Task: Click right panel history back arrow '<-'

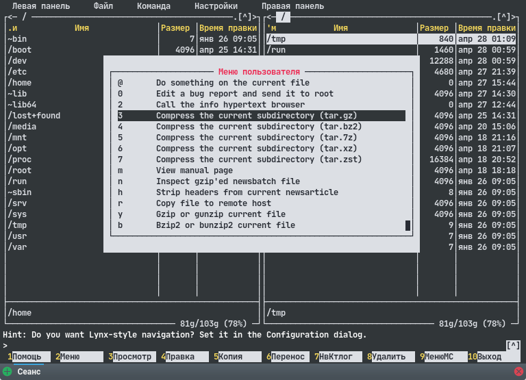Action: [x=271, y=16]
